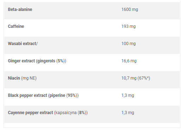Select the cayenne pepper 1,3 mg amount
The width and height of the screenshot is (183, 131).
pyautogui.click(x=128, y=113)
